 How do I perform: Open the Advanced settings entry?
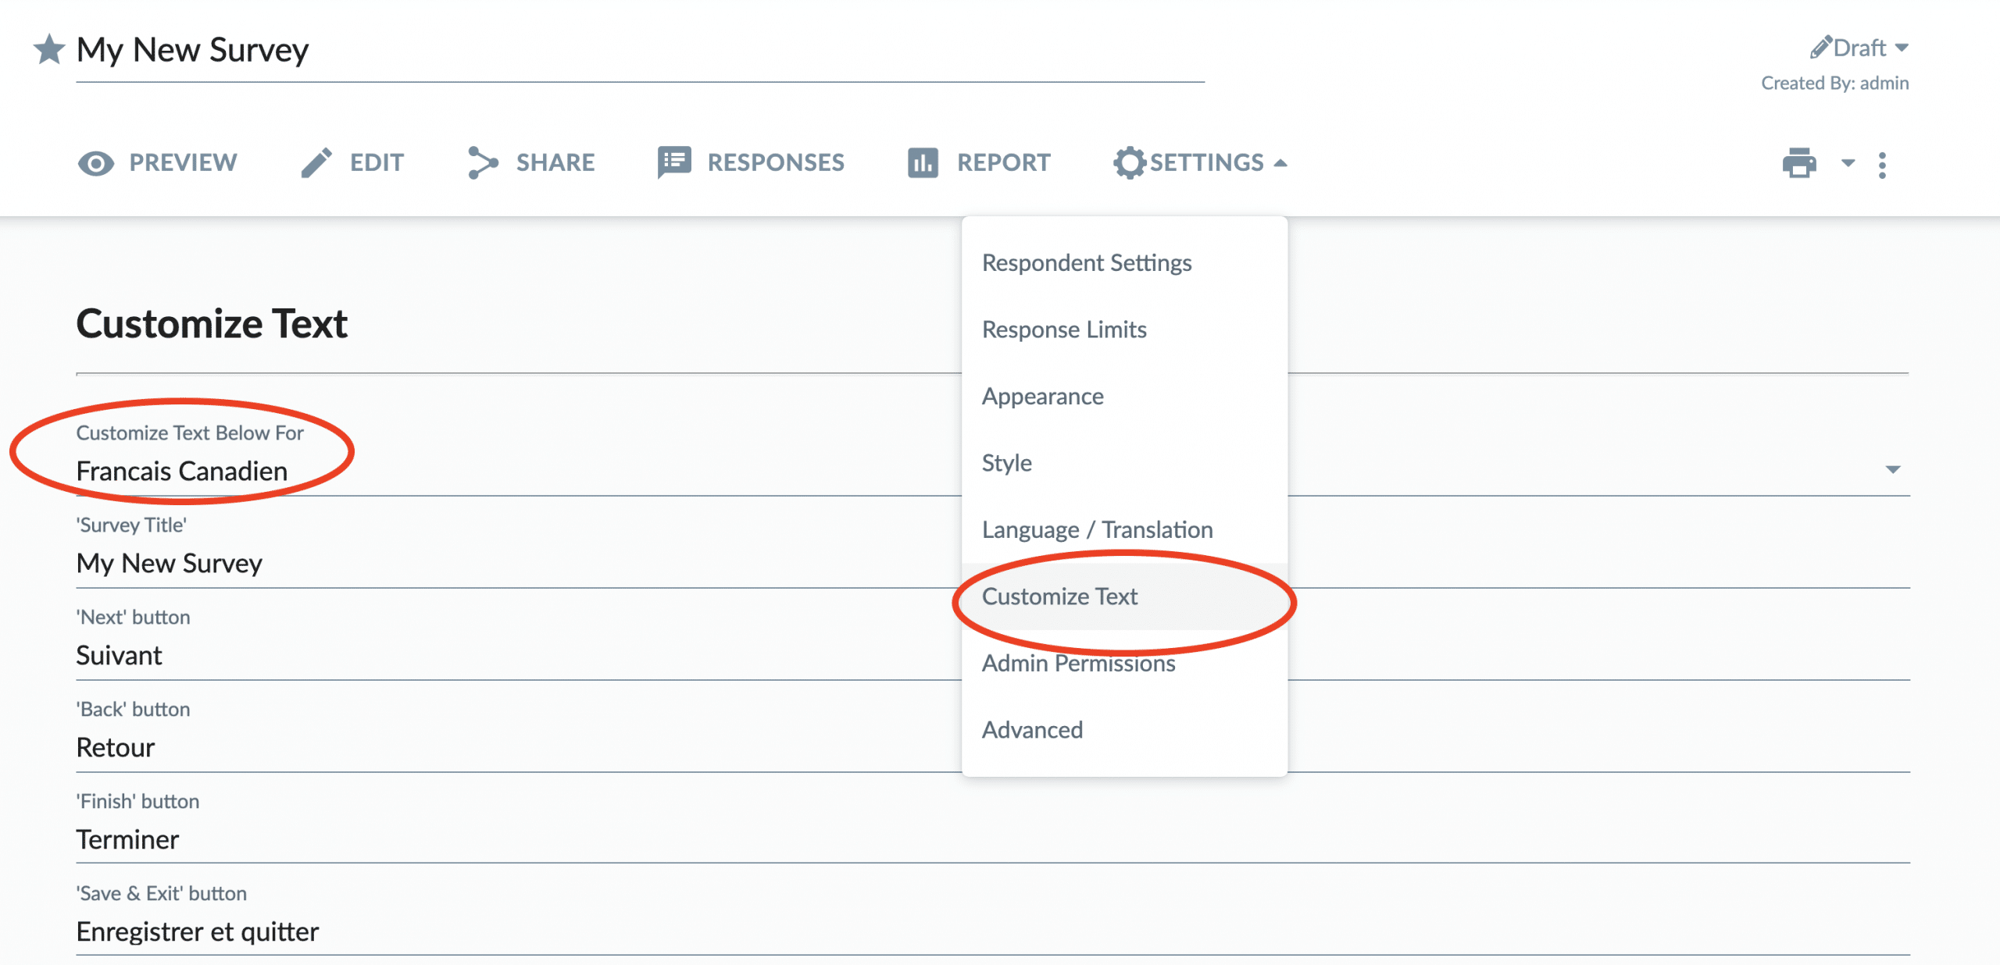tap(1032, 729)
